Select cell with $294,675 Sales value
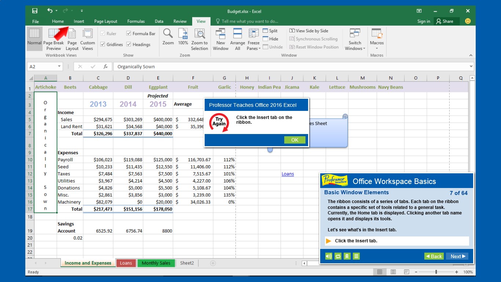The image size is (501, 282). point(98,119)
